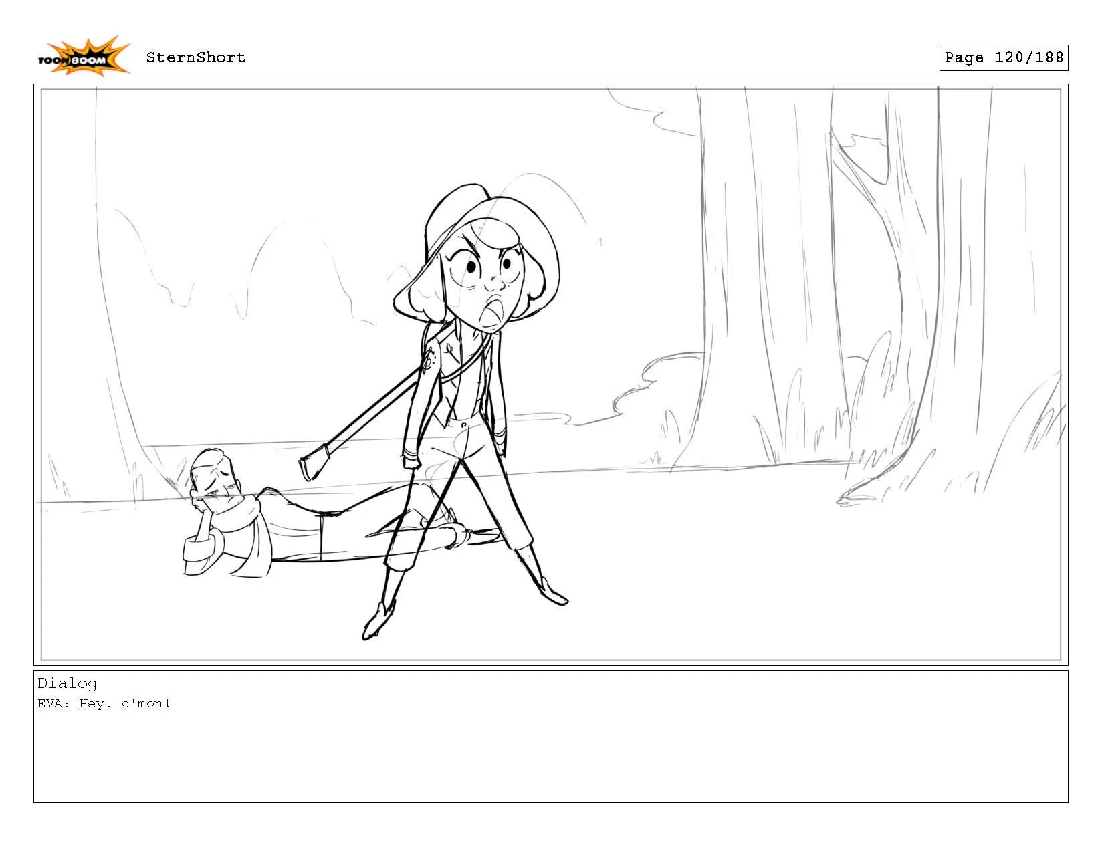The image size is (1102, 853).
Task: Open the Dialog section label
Action: point(67,683)
